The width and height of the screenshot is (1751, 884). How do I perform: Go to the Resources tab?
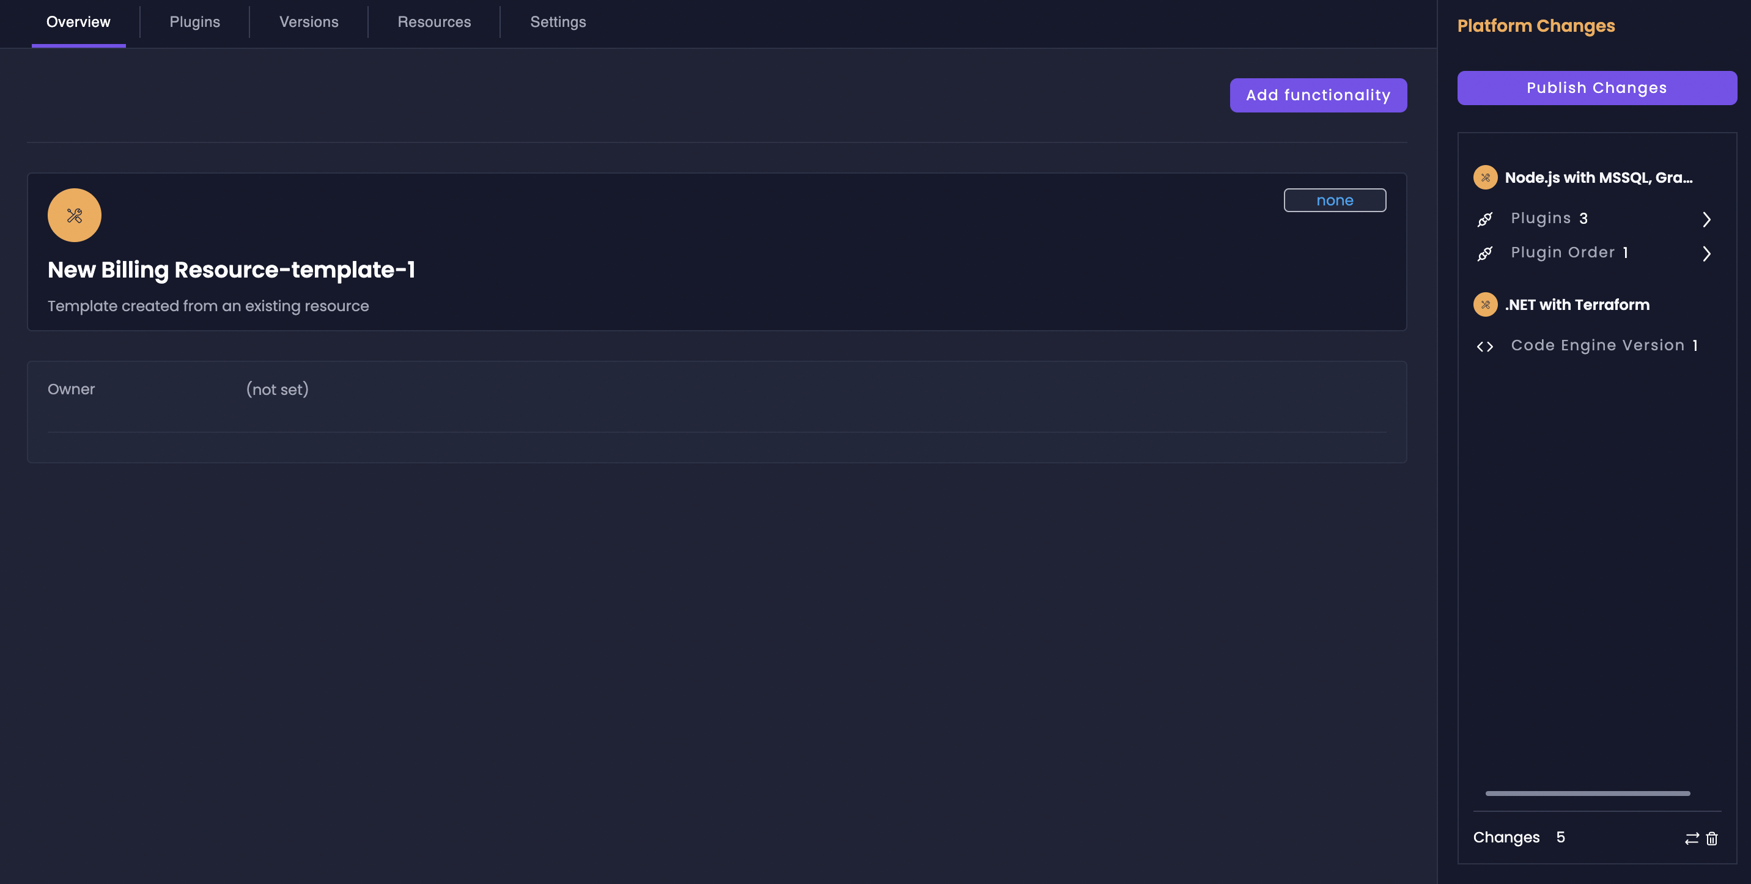point(433,22)
